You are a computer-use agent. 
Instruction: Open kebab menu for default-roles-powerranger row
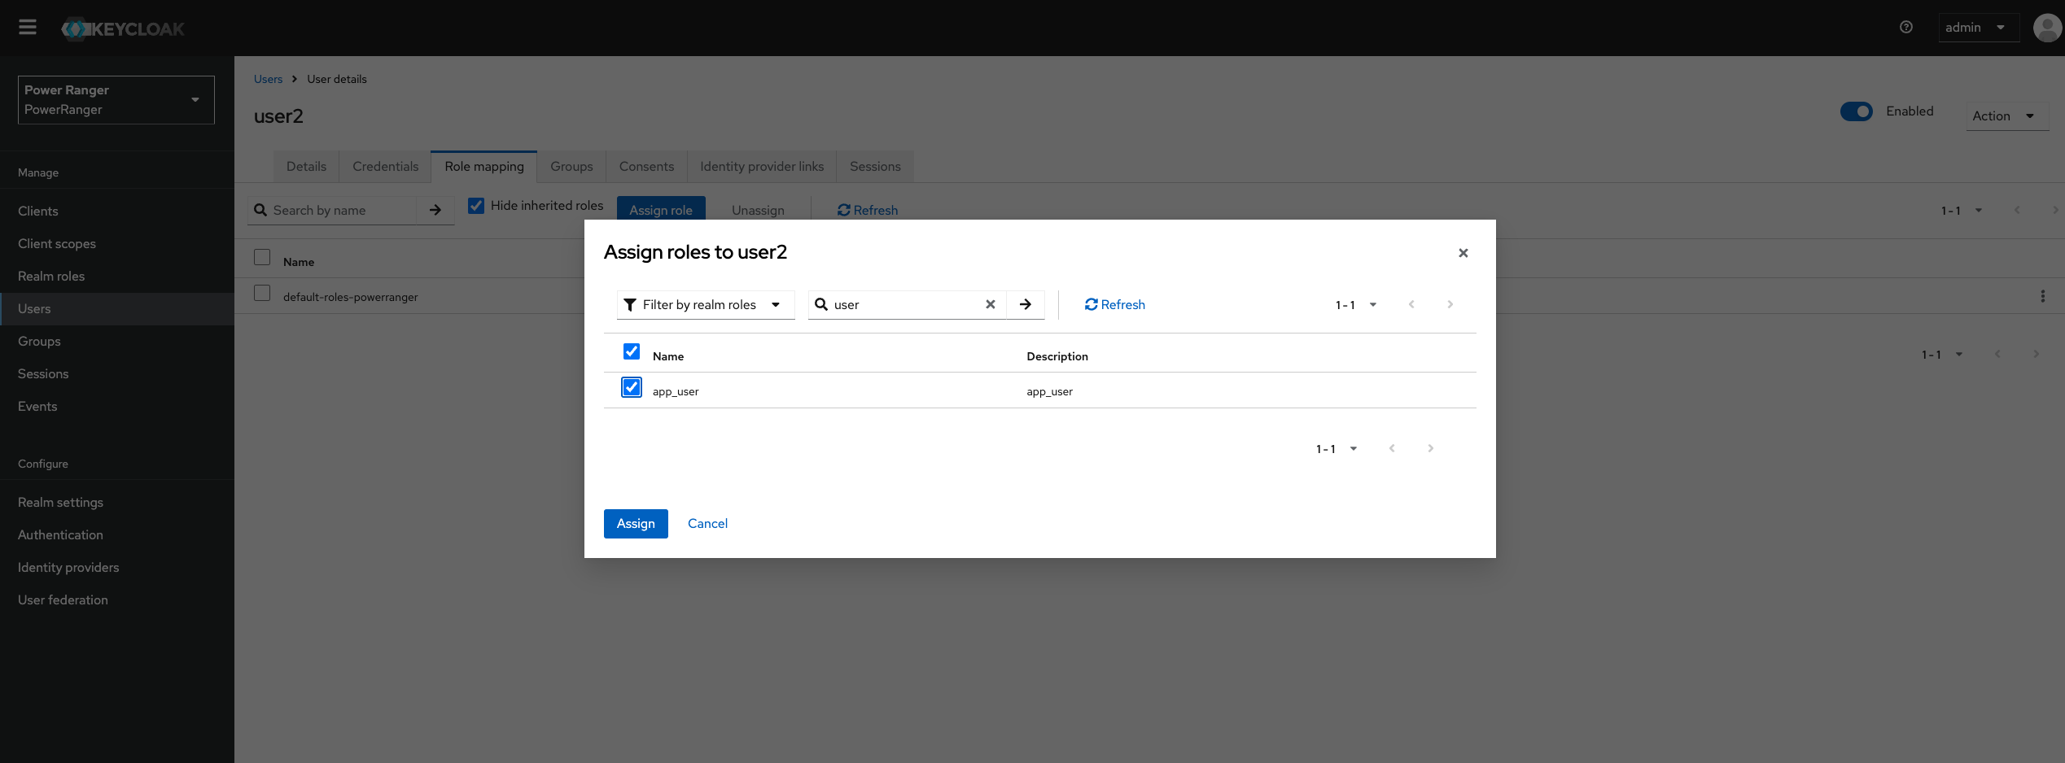coord(2043,296)
